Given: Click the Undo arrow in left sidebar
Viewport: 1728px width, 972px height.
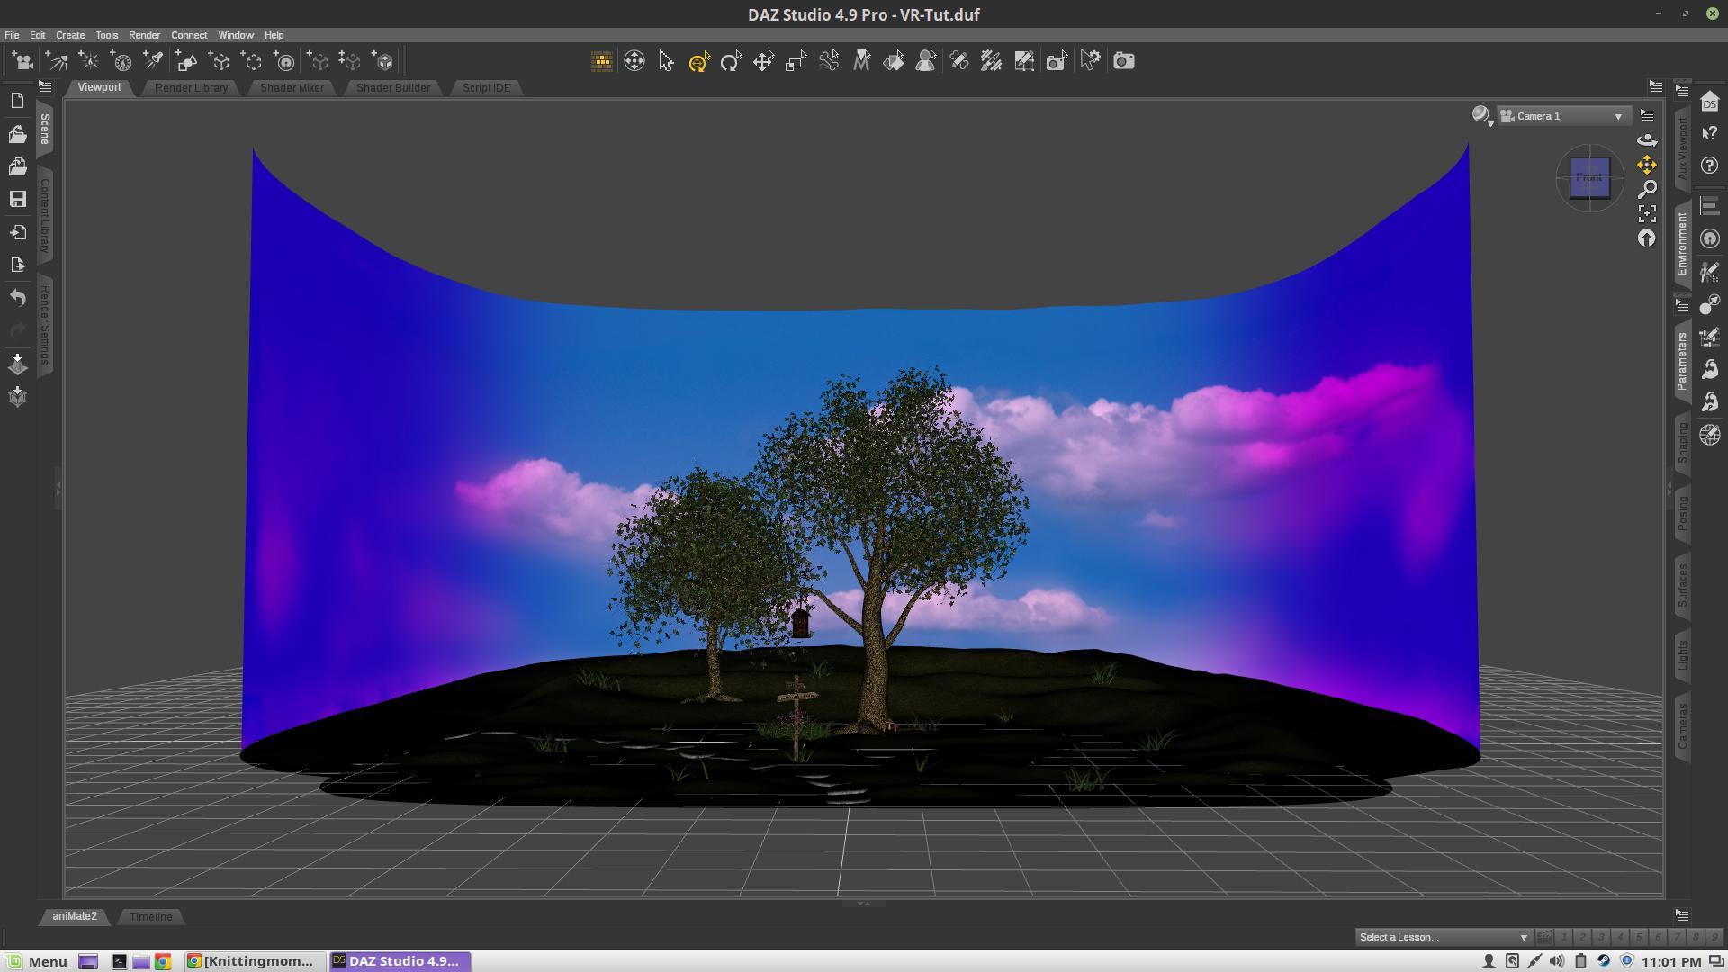Looking at the screenshot, I should click(x=17, y=297).
